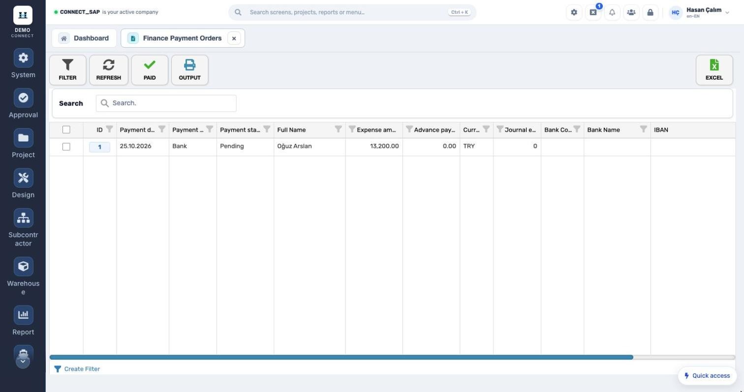Screen dimensions: 744x392
Task: Expand the Hasan Çalım user menu
Action: click(699, 12)
